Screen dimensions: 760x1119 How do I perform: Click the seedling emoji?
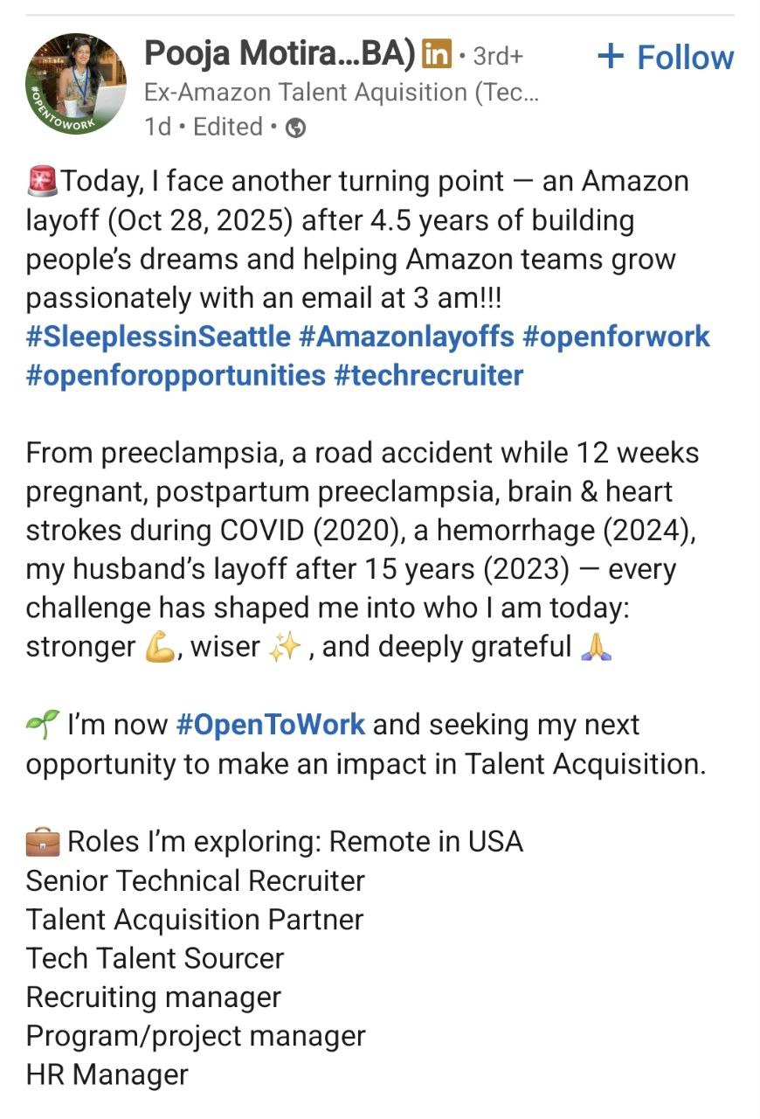[42, 725]
